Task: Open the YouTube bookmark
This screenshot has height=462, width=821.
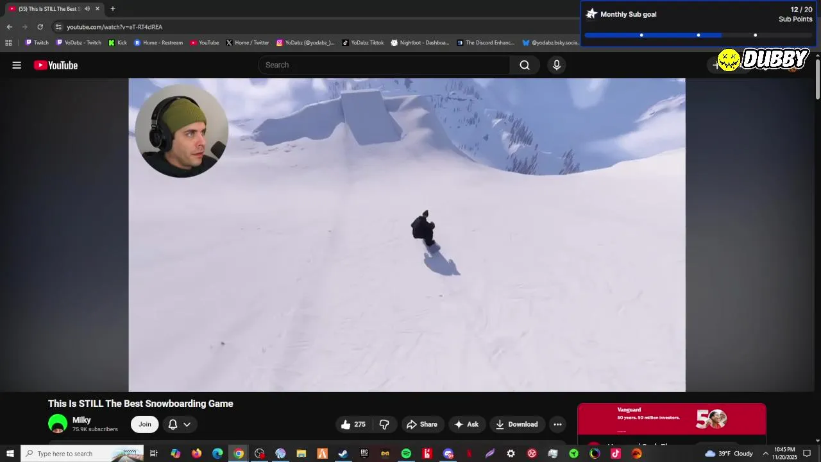Action: click(x=204, y=43)
